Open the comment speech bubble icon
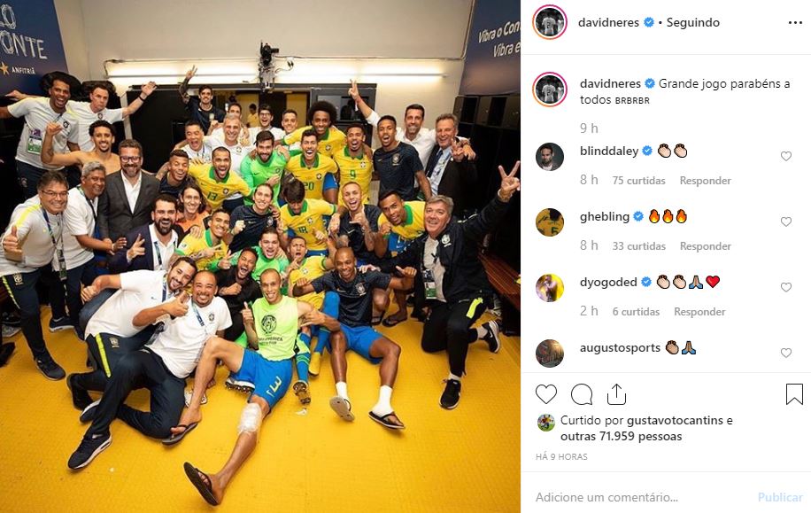Viewport: 811px width, 513px height. (x=582, y=394)
